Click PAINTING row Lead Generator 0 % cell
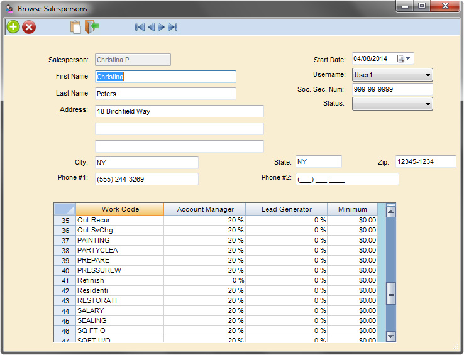464x355 pixels. click(x=287, y=241)
